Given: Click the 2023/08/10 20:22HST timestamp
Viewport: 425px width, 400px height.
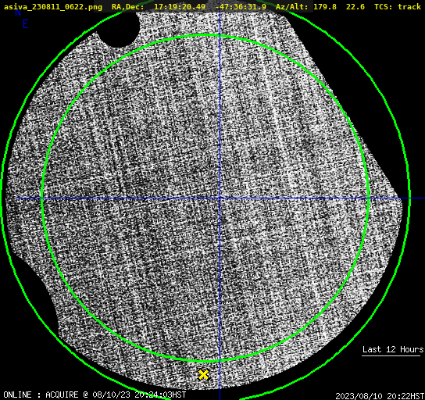Looking at the screenshot, I should point(380,396).
